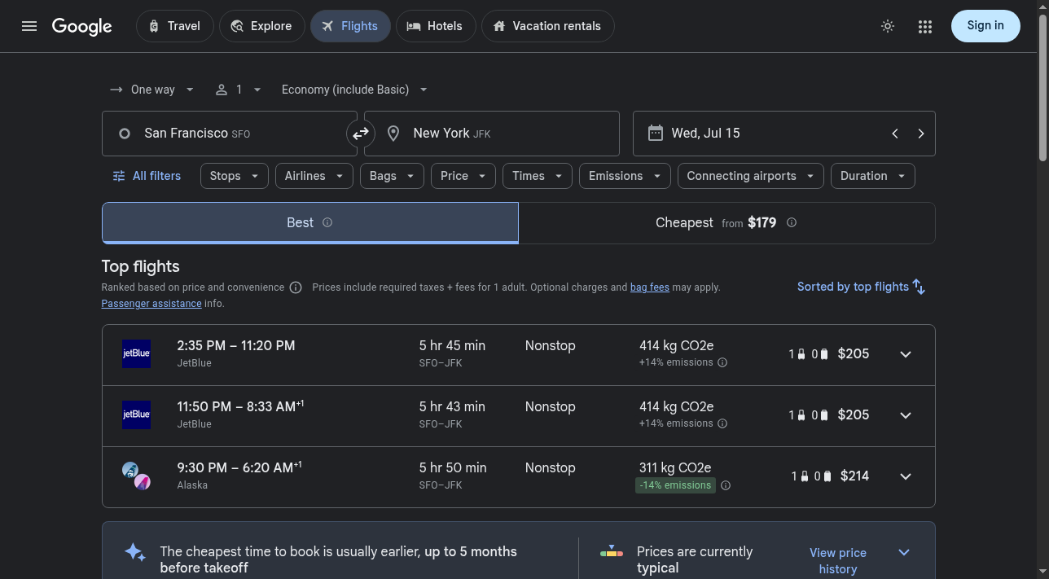Open the One way trip type dropdown

tap(152, 90)
